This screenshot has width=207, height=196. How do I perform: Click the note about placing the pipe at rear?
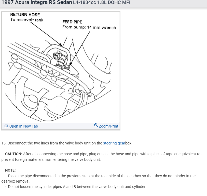pyautogui.click(x=98, y=179)
